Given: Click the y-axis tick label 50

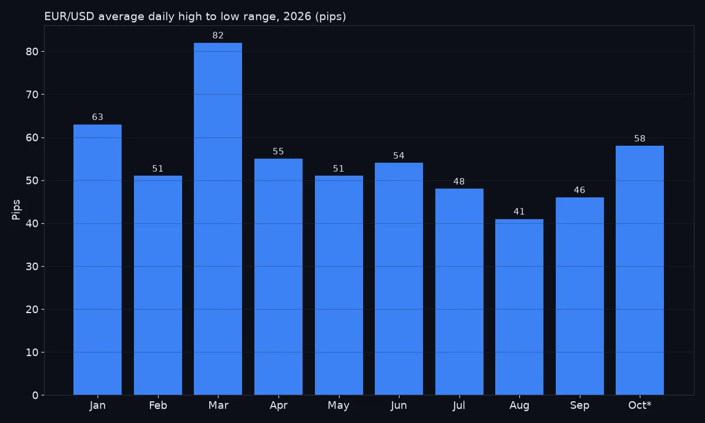Looking at the screenshot, I should 32,180.
